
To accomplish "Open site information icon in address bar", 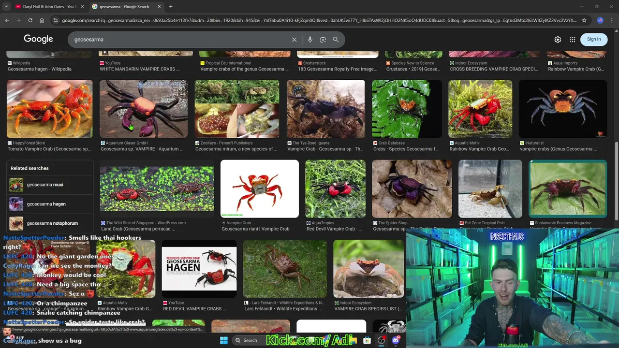I will [56, 20].
